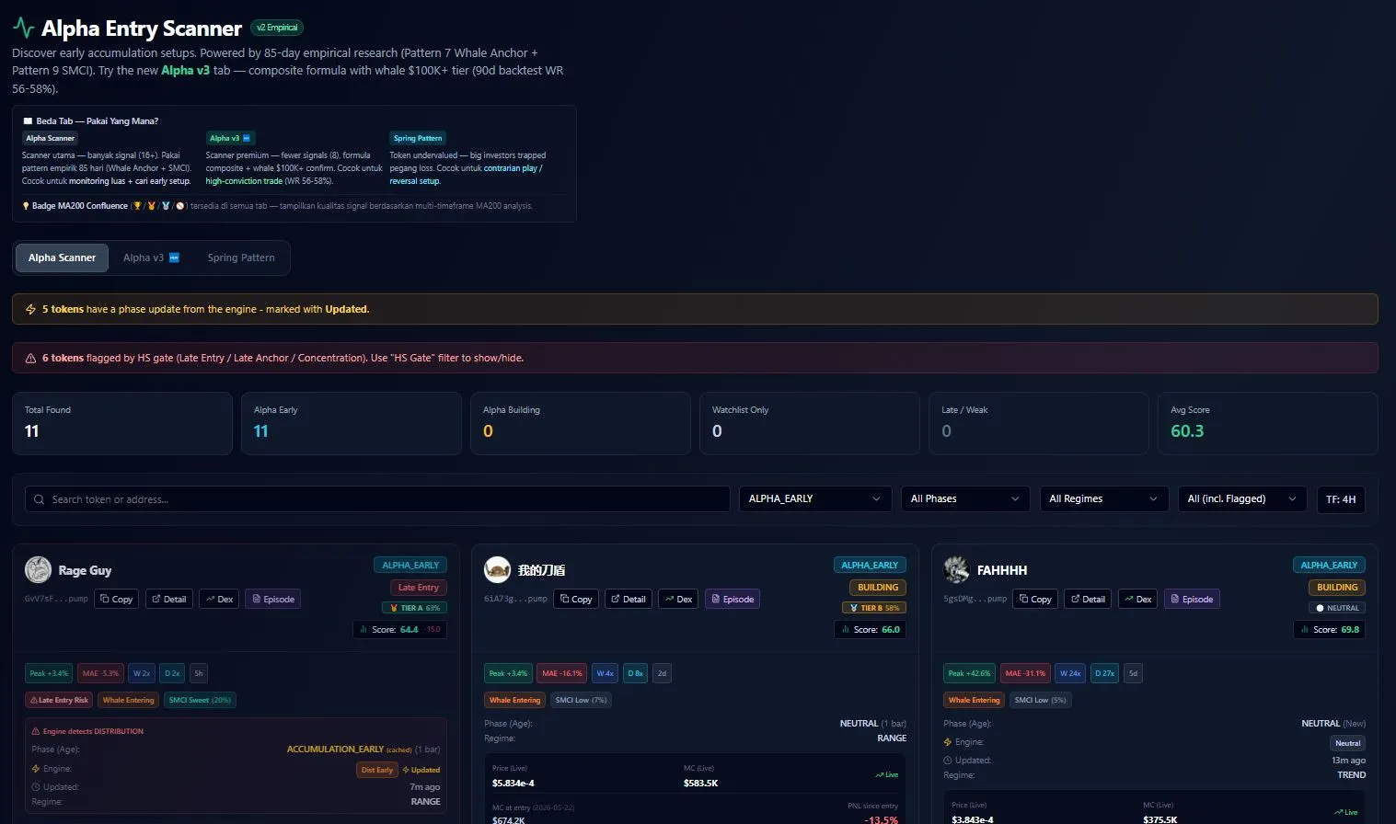Screen dimensions: 1396x824
Task: Click the NEUTRAL badge on the FAHHHH card header
Action: pos(1338,608)
